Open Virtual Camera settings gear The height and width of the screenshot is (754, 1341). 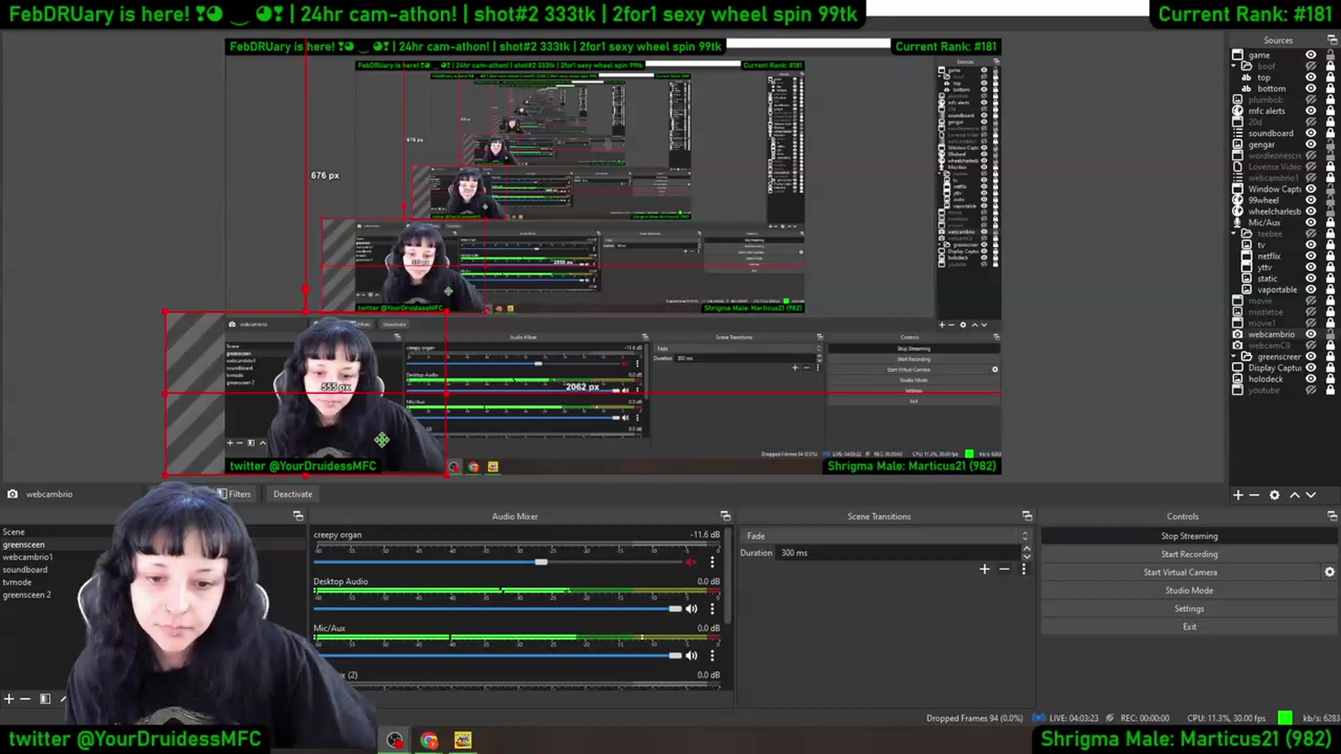(x=1329, y=572)
